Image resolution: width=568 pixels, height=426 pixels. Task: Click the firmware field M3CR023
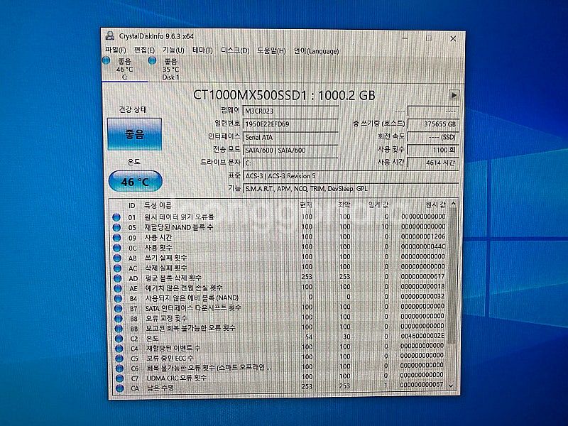(290, 111)
